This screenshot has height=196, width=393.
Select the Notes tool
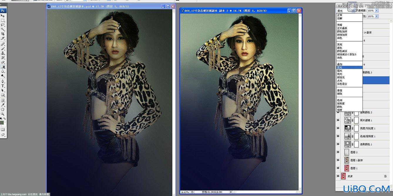click(3, 100)
